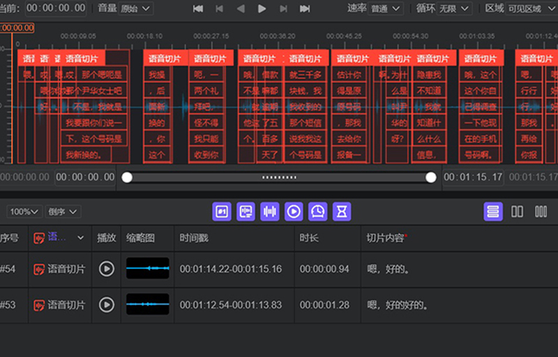Click the current time field 00:00:00.00
Viewport: 558px width, 357px height.
(x=56, y=8)
